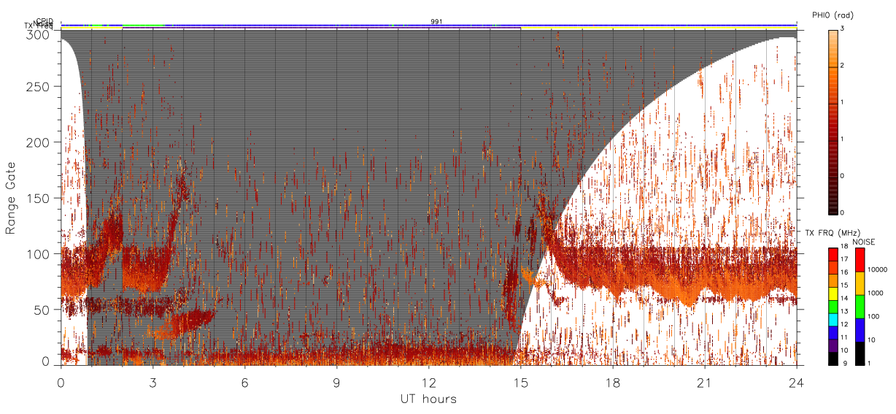Click the yellow swatch in the NOISE legend

860,283
